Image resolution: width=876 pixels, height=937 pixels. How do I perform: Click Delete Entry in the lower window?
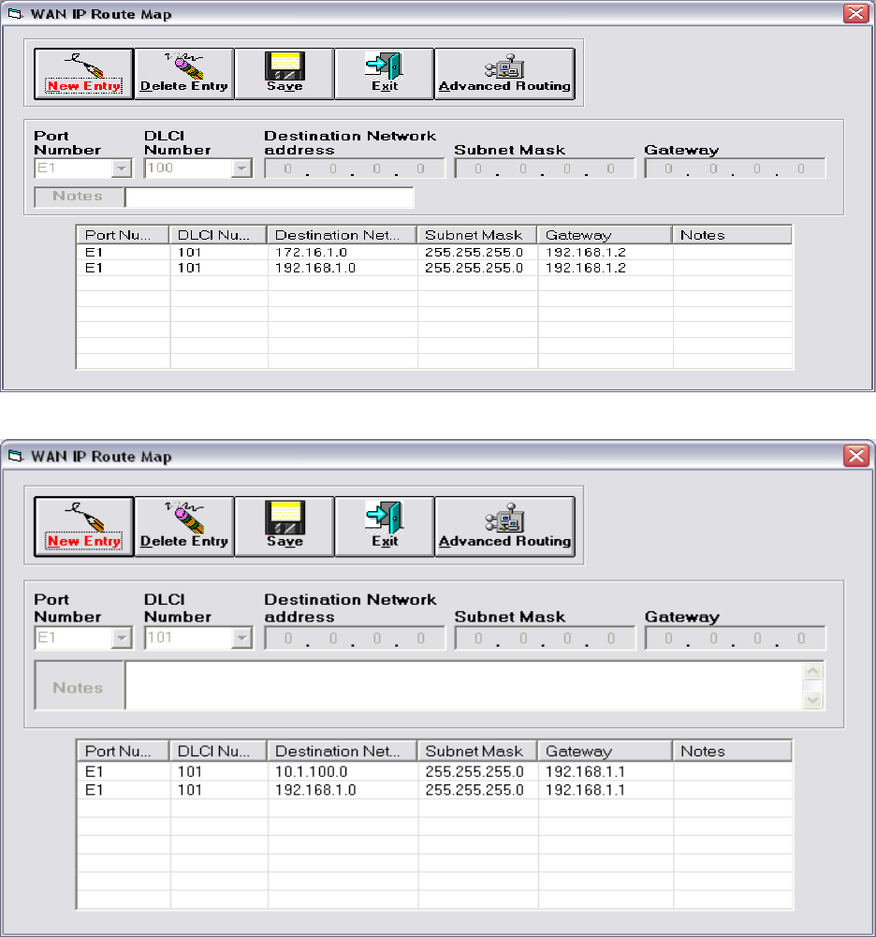(184, 526)
